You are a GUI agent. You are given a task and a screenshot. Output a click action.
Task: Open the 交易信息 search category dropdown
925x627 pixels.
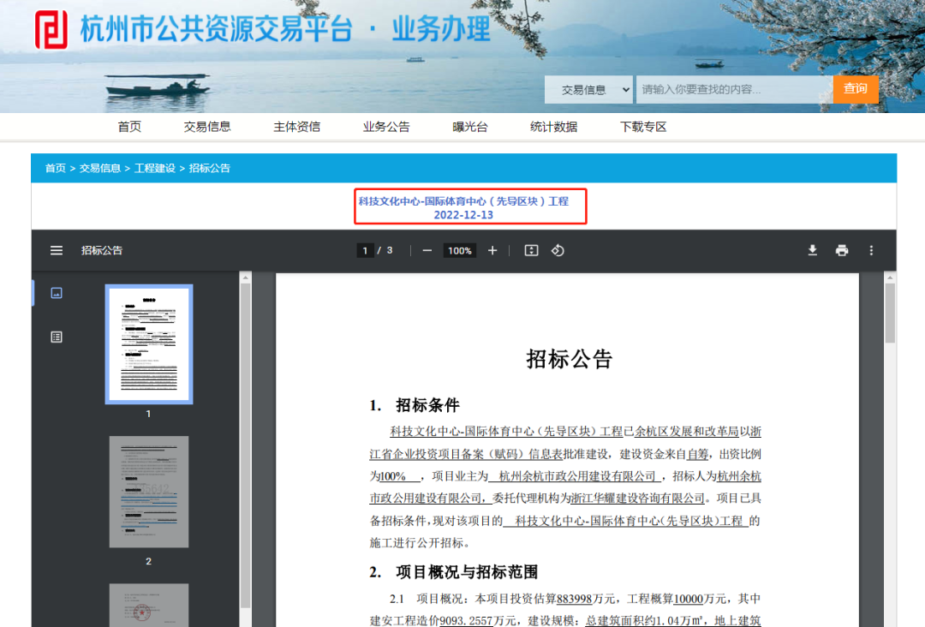[x=588, y=90]
